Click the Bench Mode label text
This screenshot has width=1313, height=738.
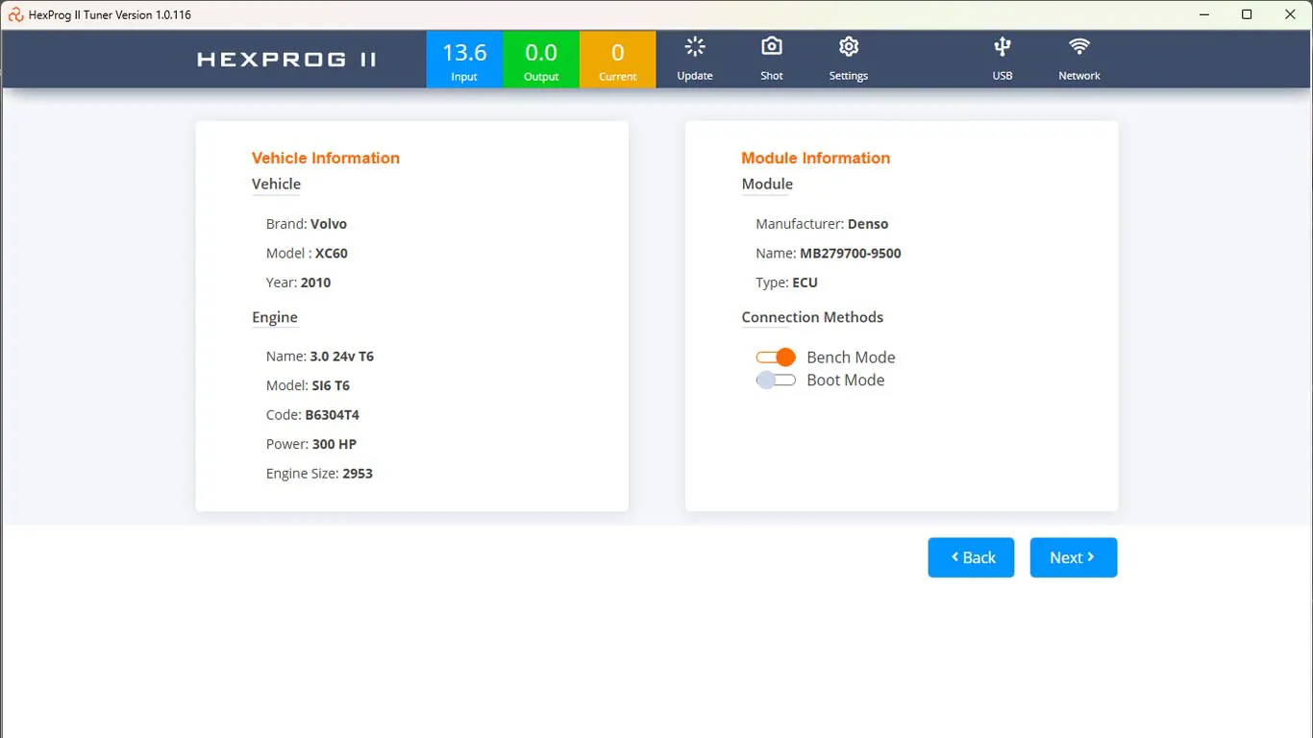(851, 357)
